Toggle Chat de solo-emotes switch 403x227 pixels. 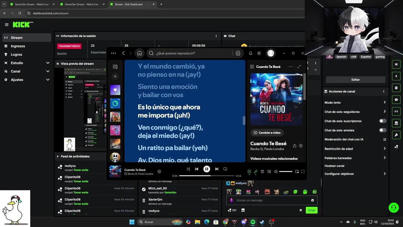tap(383, 130)
